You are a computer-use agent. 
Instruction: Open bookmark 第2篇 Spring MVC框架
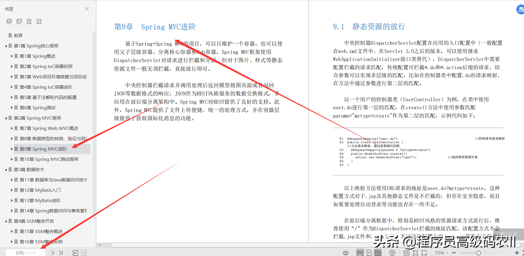pos(37,118)
